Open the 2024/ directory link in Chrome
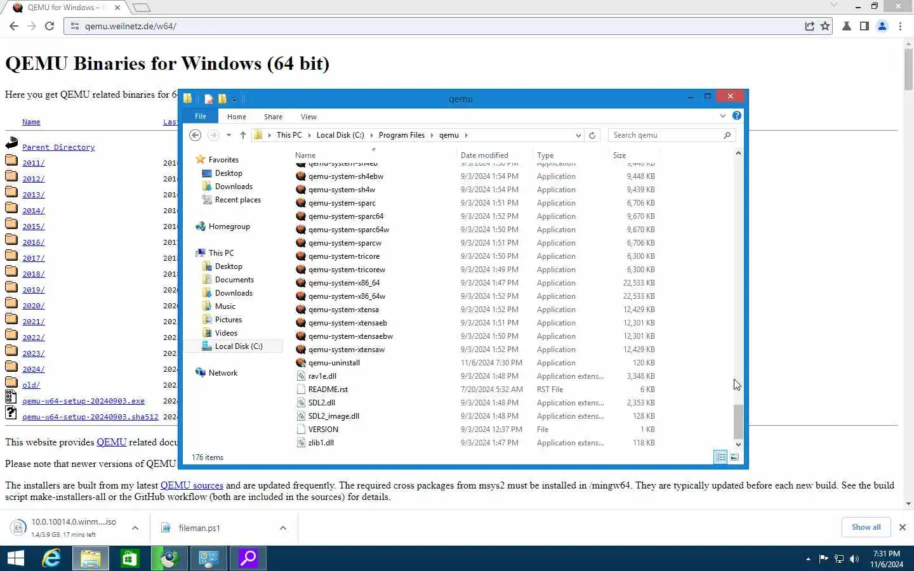This screenshot has height=571, width=914. pos(34,369)
